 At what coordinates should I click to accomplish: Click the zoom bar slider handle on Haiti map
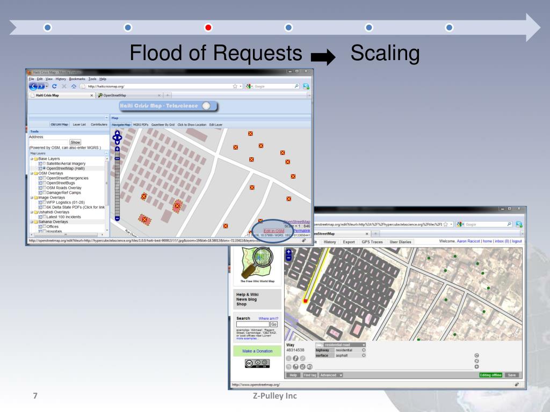[x=117, y=158]
